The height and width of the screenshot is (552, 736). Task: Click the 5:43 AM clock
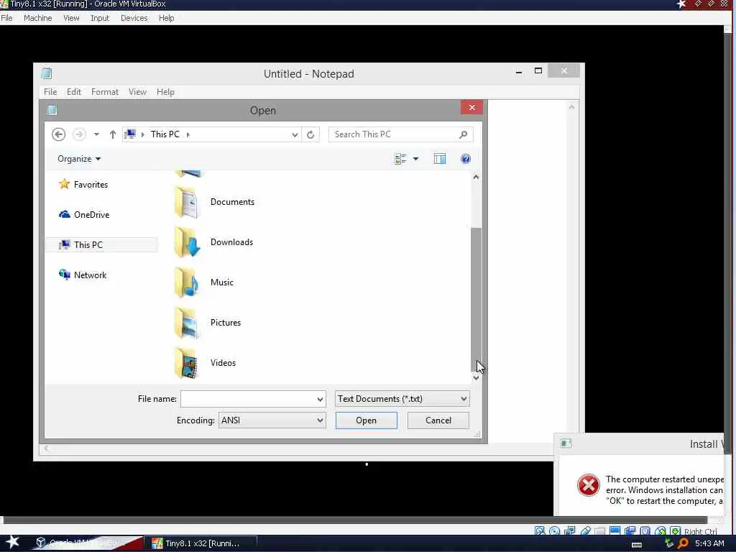tap(709, 543)
